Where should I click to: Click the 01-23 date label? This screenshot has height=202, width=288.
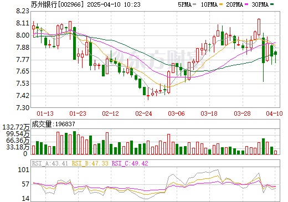pyautogui.click(x=78, y=113)
